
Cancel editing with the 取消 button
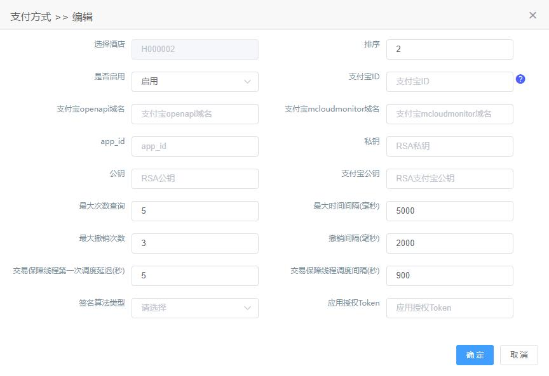519,355
